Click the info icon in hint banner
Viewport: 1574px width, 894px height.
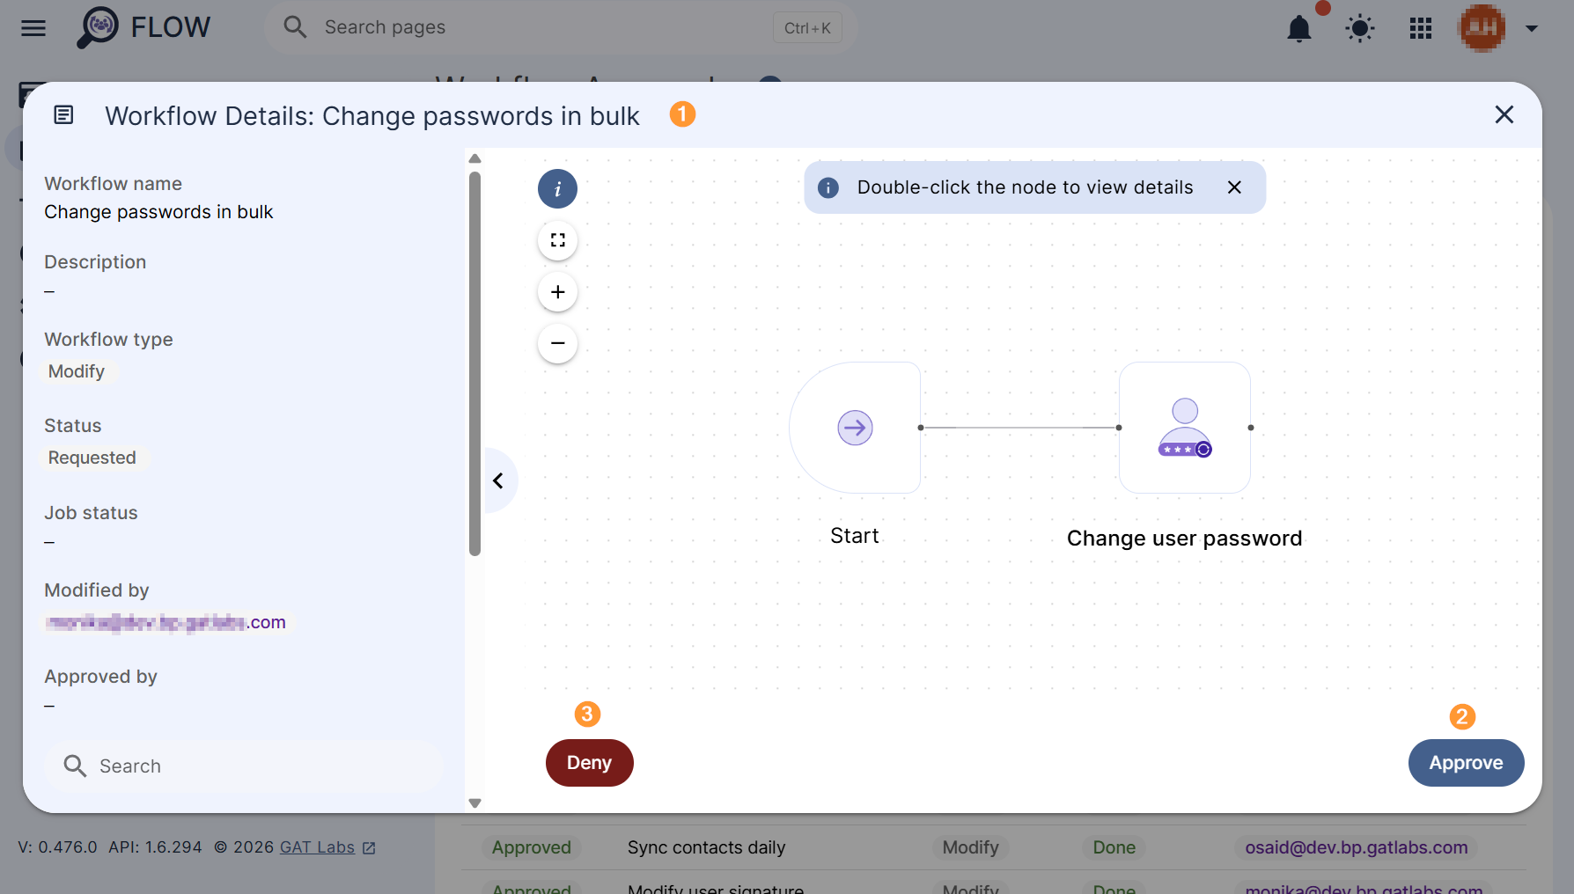pyautogui.click(x=828, y=187)
